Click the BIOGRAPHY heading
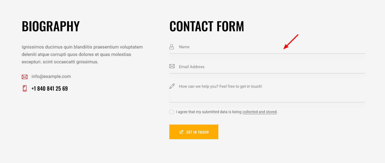The height and width of the screenshot is (163, 385). pyautogui.click(x=51, y=26)
